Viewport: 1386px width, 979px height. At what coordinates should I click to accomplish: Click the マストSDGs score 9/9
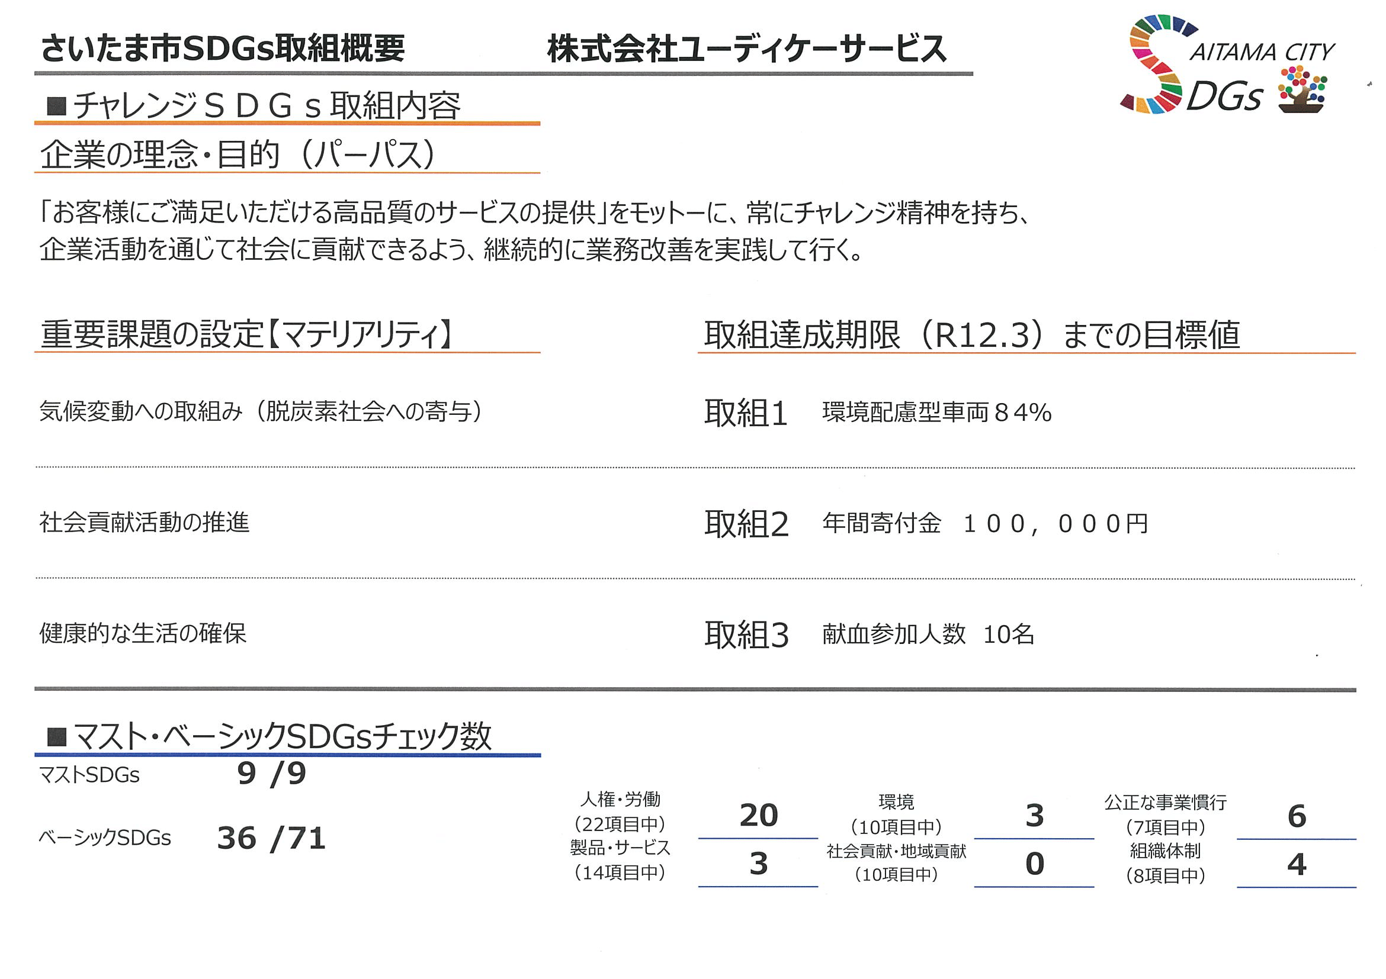[x=272, y=773]
